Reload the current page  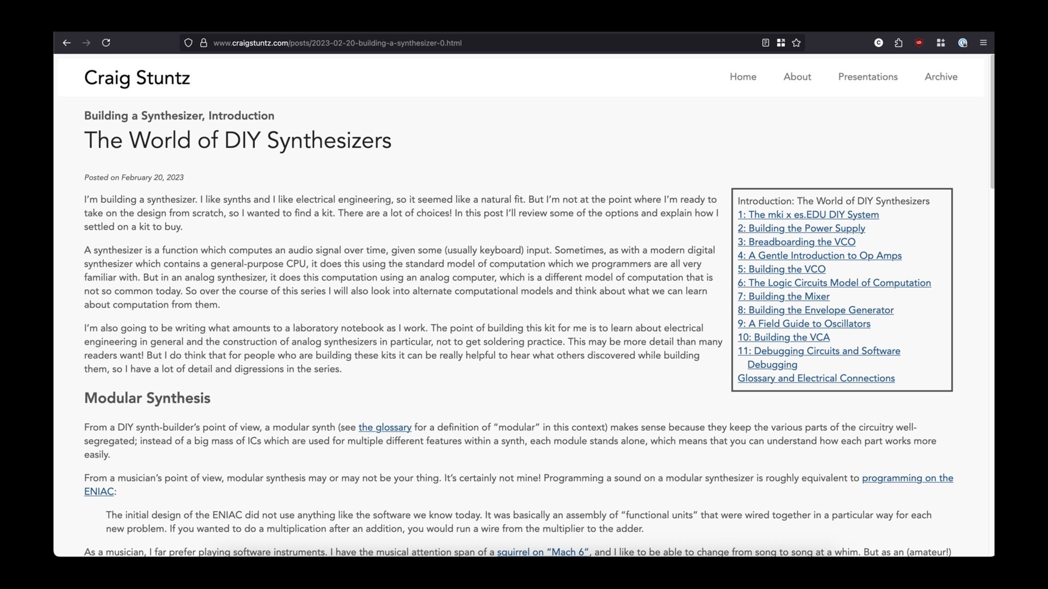click(106, 43)
